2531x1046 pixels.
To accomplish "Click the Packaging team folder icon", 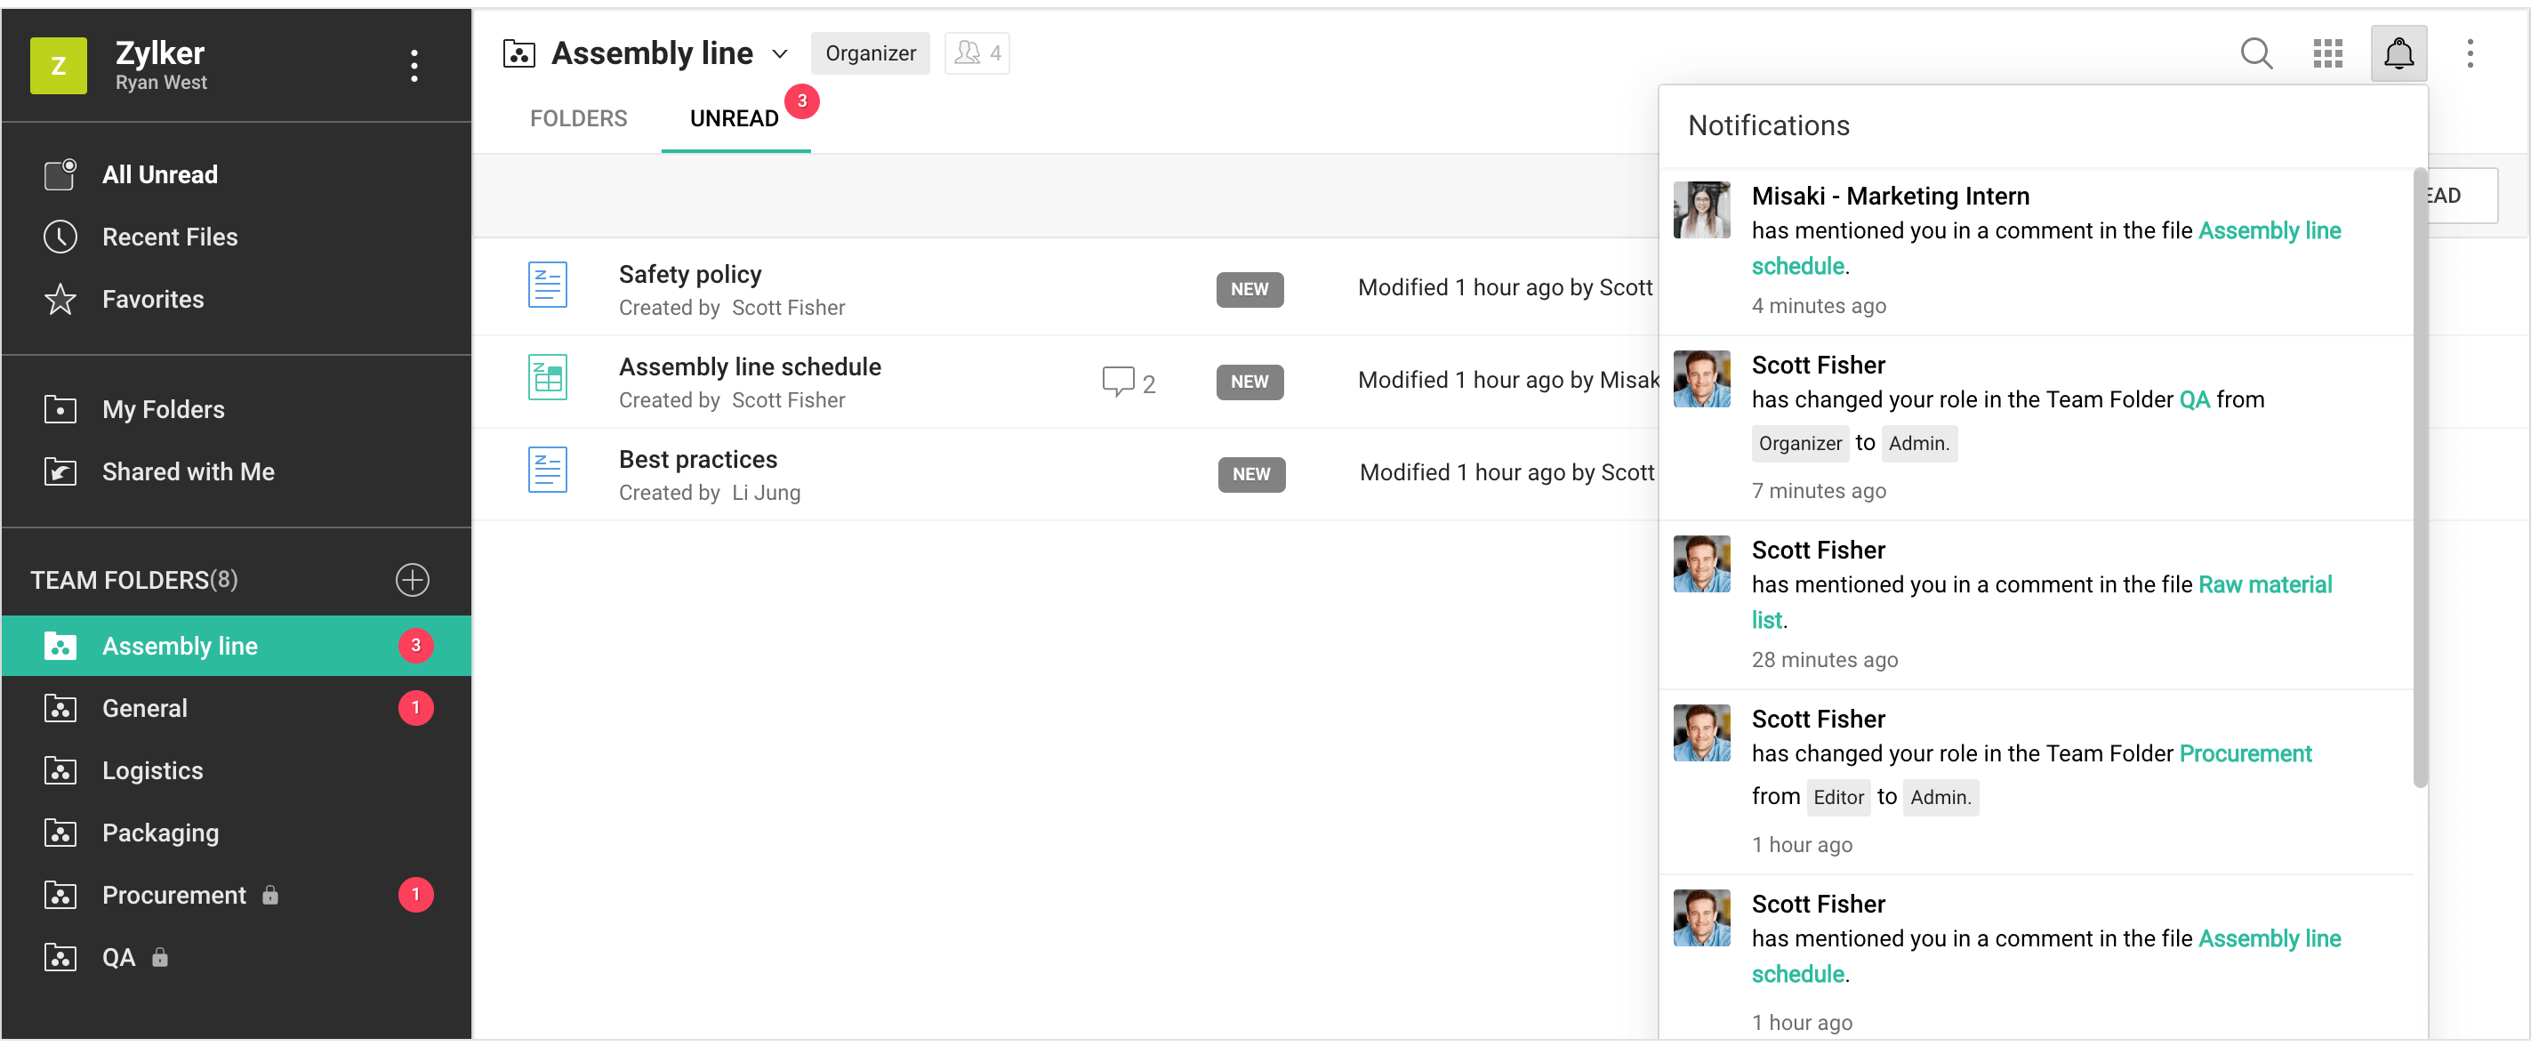I will [60, 833].
